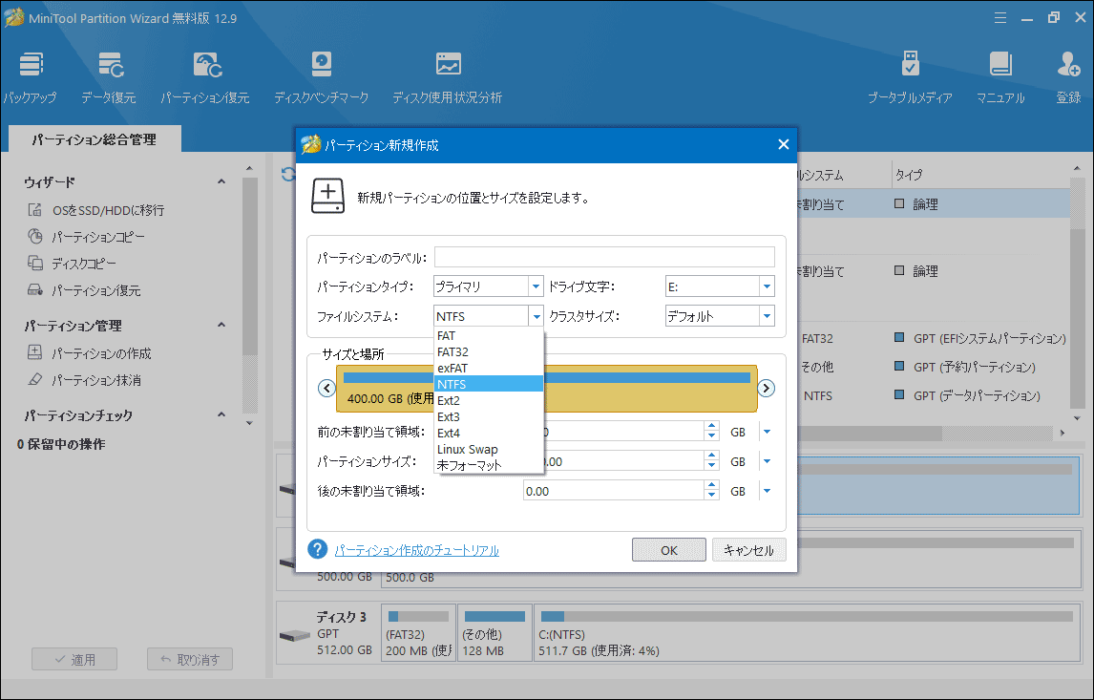Click the 取り消す (Undo) button
Screen dimensions: 1094x700
point(190,659)
